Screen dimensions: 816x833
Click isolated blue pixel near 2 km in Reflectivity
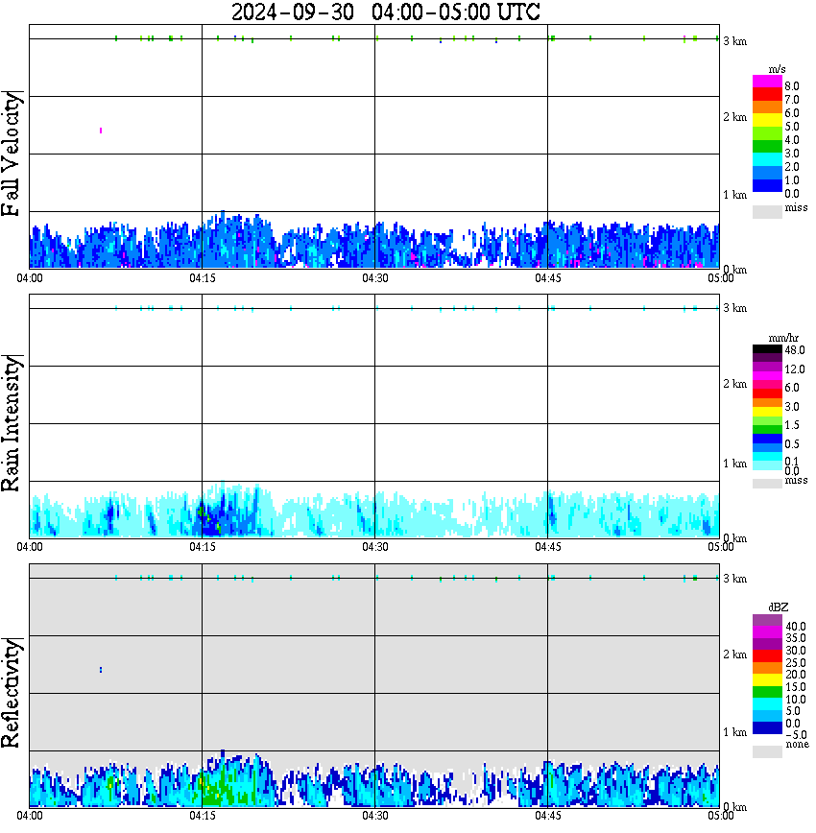point(101,670)
